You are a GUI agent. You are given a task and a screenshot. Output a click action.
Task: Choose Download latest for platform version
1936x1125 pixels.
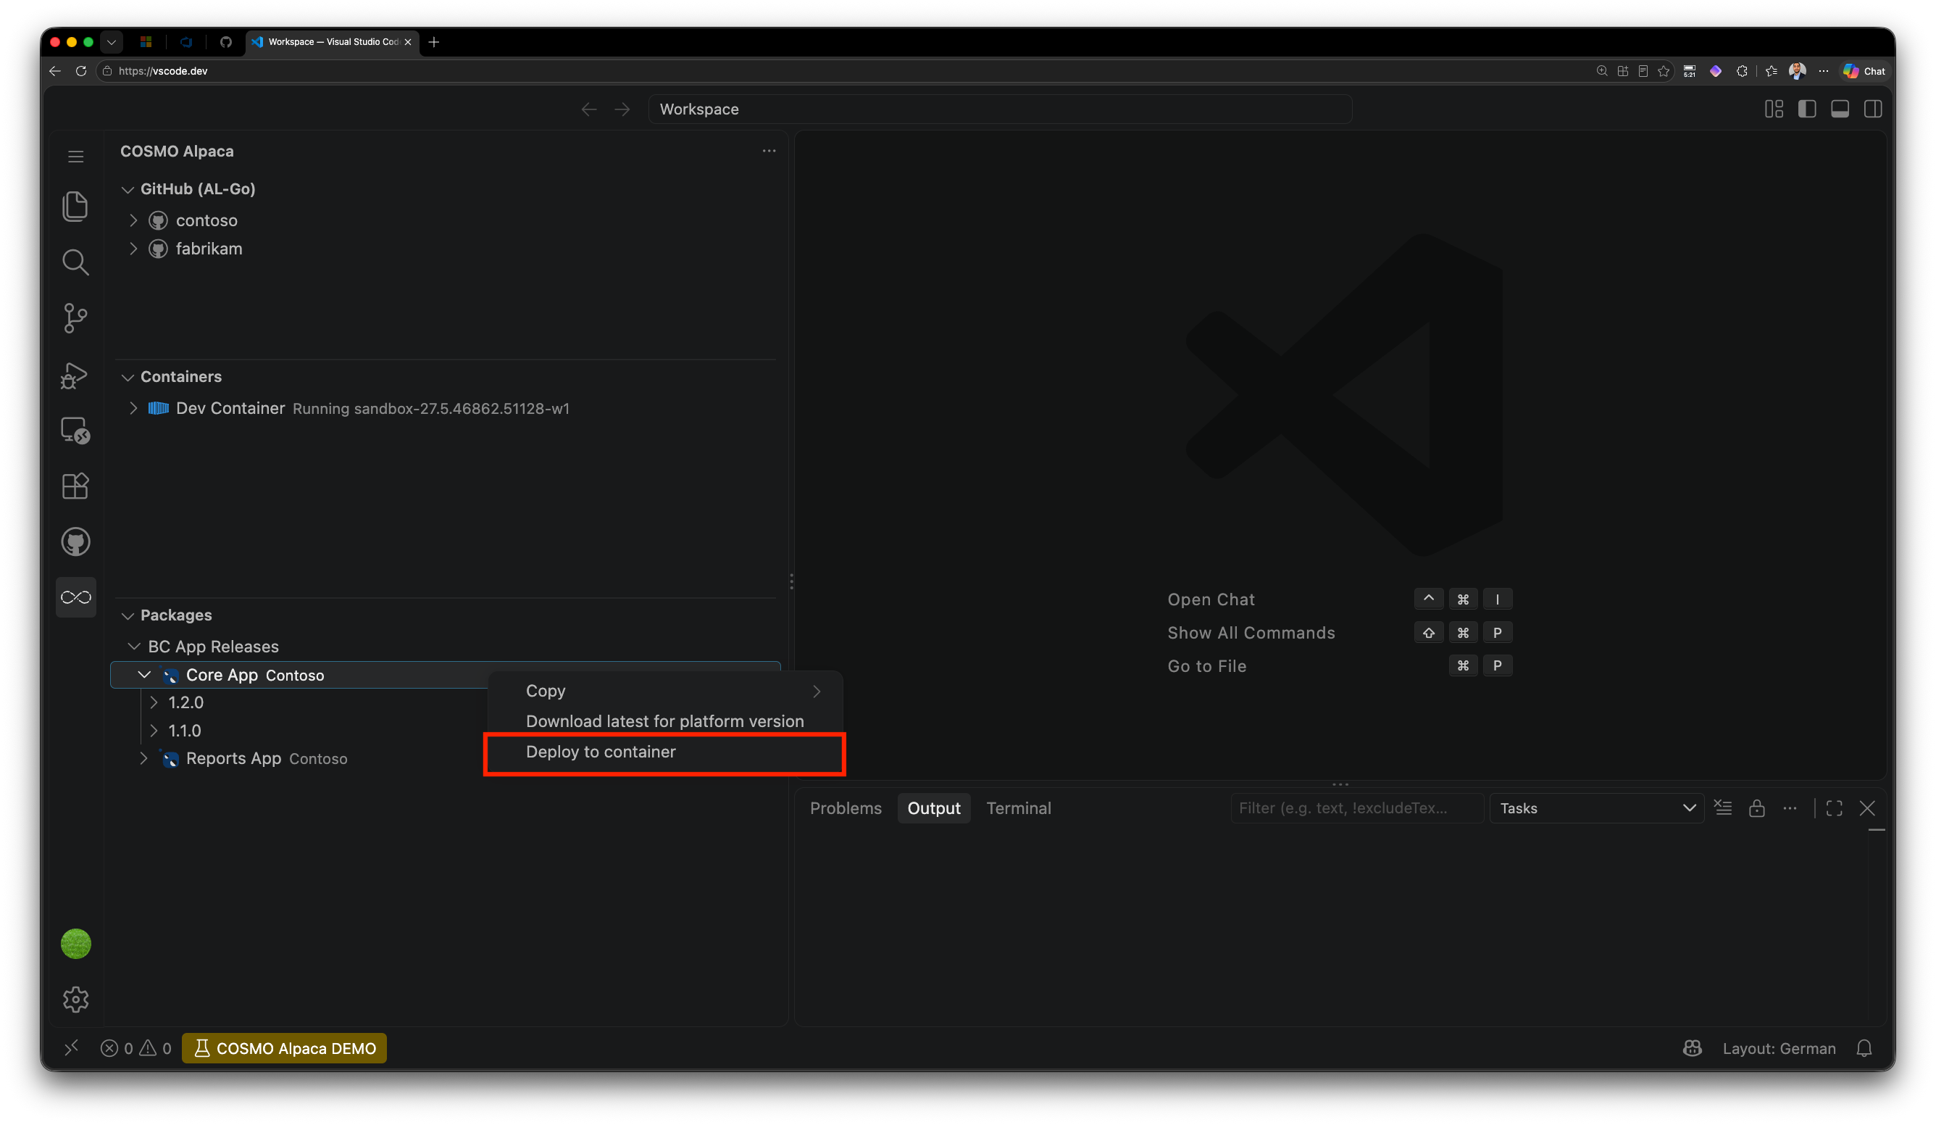pos(664,721)
